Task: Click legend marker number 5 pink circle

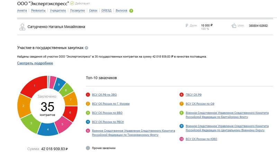Action: click(88, 131)
